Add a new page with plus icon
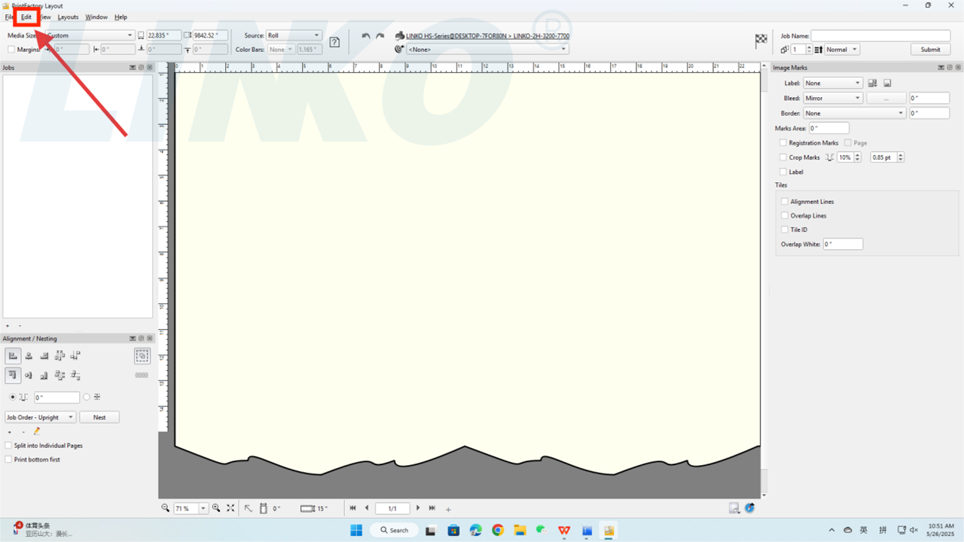964x542 pixels. (448, 509)
